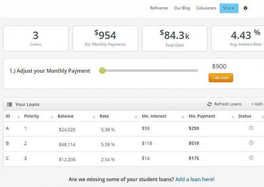This screenshot has width=264, height=187.
Task: Click the Est. Monthly Payments $954 card
Action: 105,39
